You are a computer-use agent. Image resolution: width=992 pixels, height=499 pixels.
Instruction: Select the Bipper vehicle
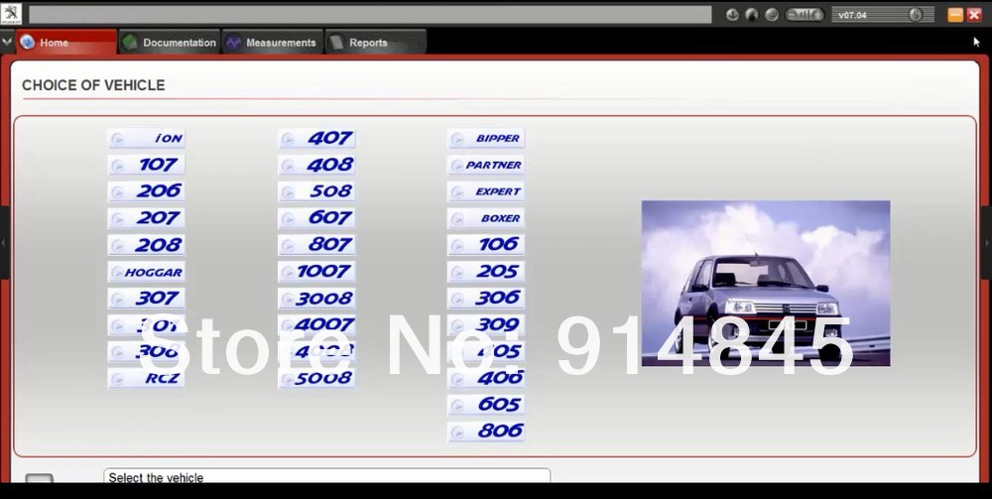click(486, 139)
